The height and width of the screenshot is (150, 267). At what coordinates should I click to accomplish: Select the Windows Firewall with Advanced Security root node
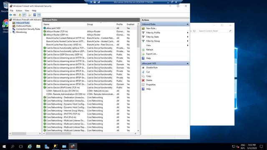pos(27,20)
